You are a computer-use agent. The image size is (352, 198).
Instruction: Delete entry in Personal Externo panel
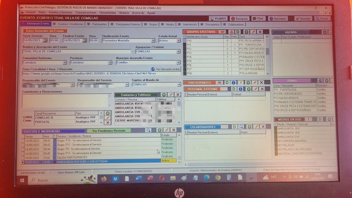262,89
